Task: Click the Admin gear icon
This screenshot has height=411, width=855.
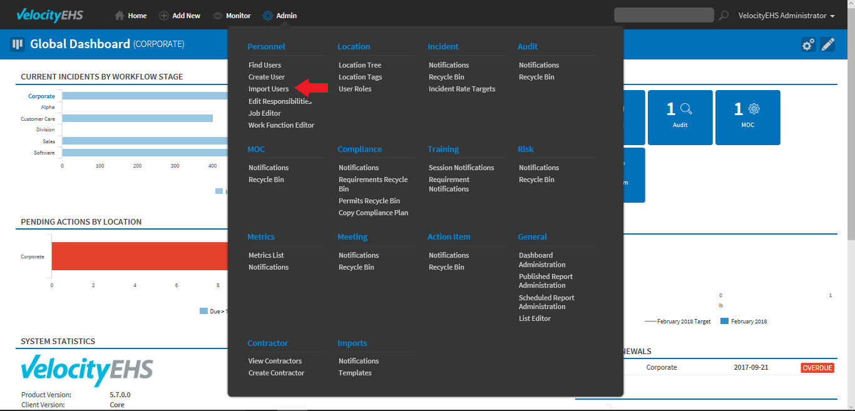Action: 268,16
